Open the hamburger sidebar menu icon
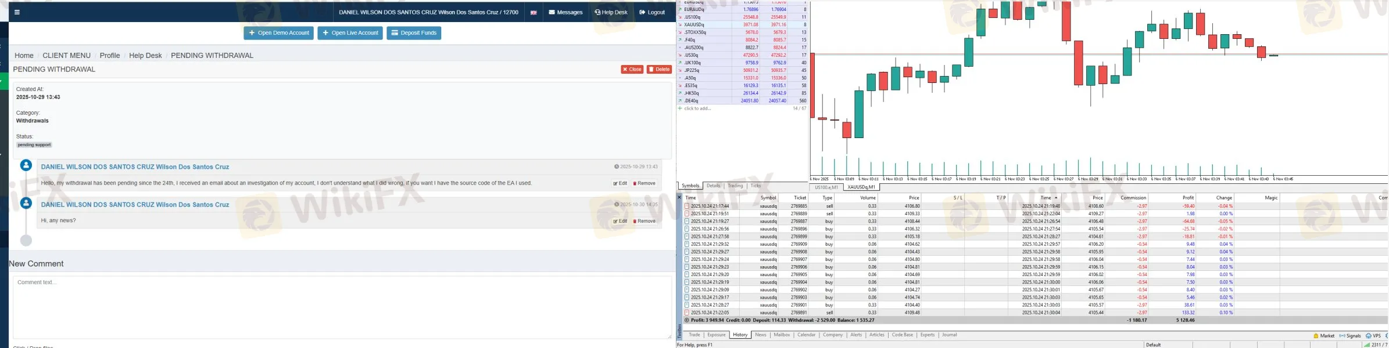 pyautogui.click(x=17, y=12)
